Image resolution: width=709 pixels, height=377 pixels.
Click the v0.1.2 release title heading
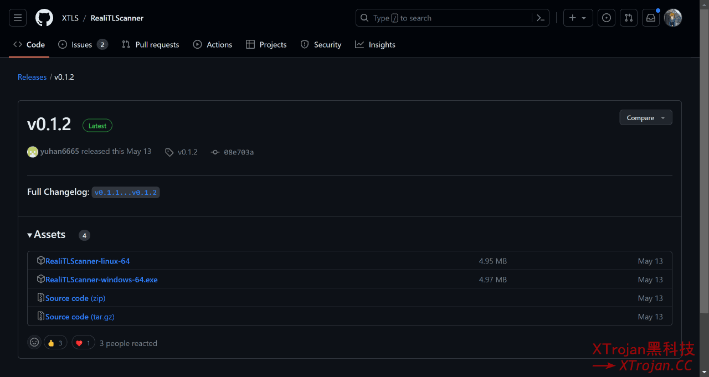click(x=49, y=125)
